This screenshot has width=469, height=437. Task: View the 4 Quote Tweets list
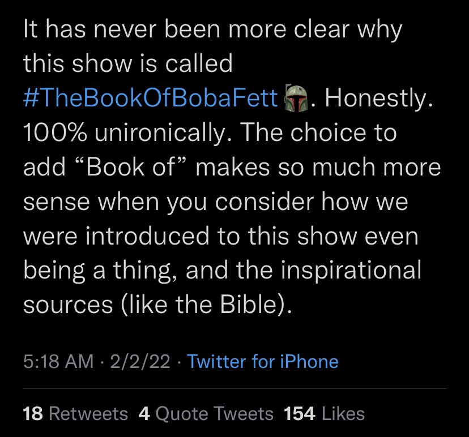tap(206, 414)
